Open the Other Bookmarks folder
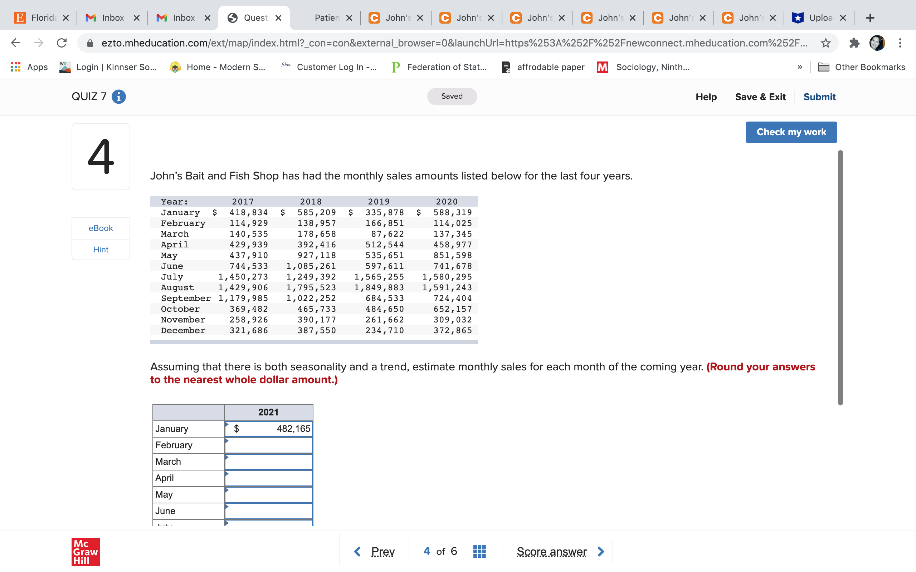Viewport: 916px width, 572px height. coord(862,67)
